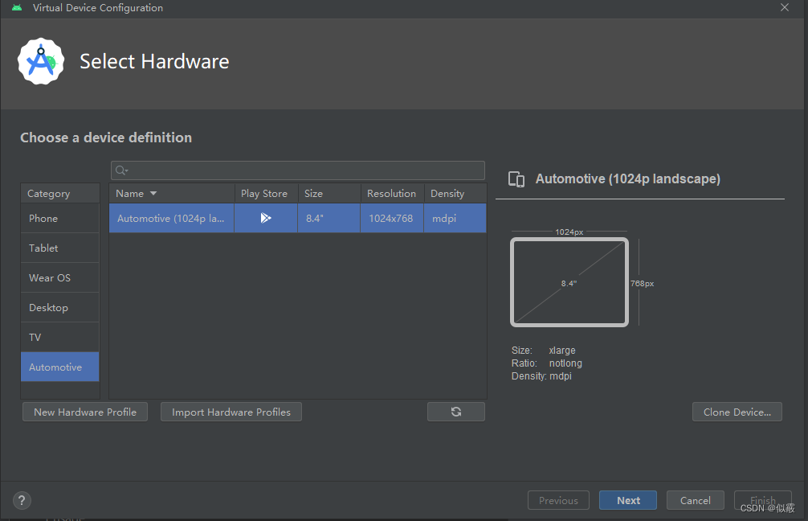
Task: Click the Cancel button
Action: [x=695, y=500]
